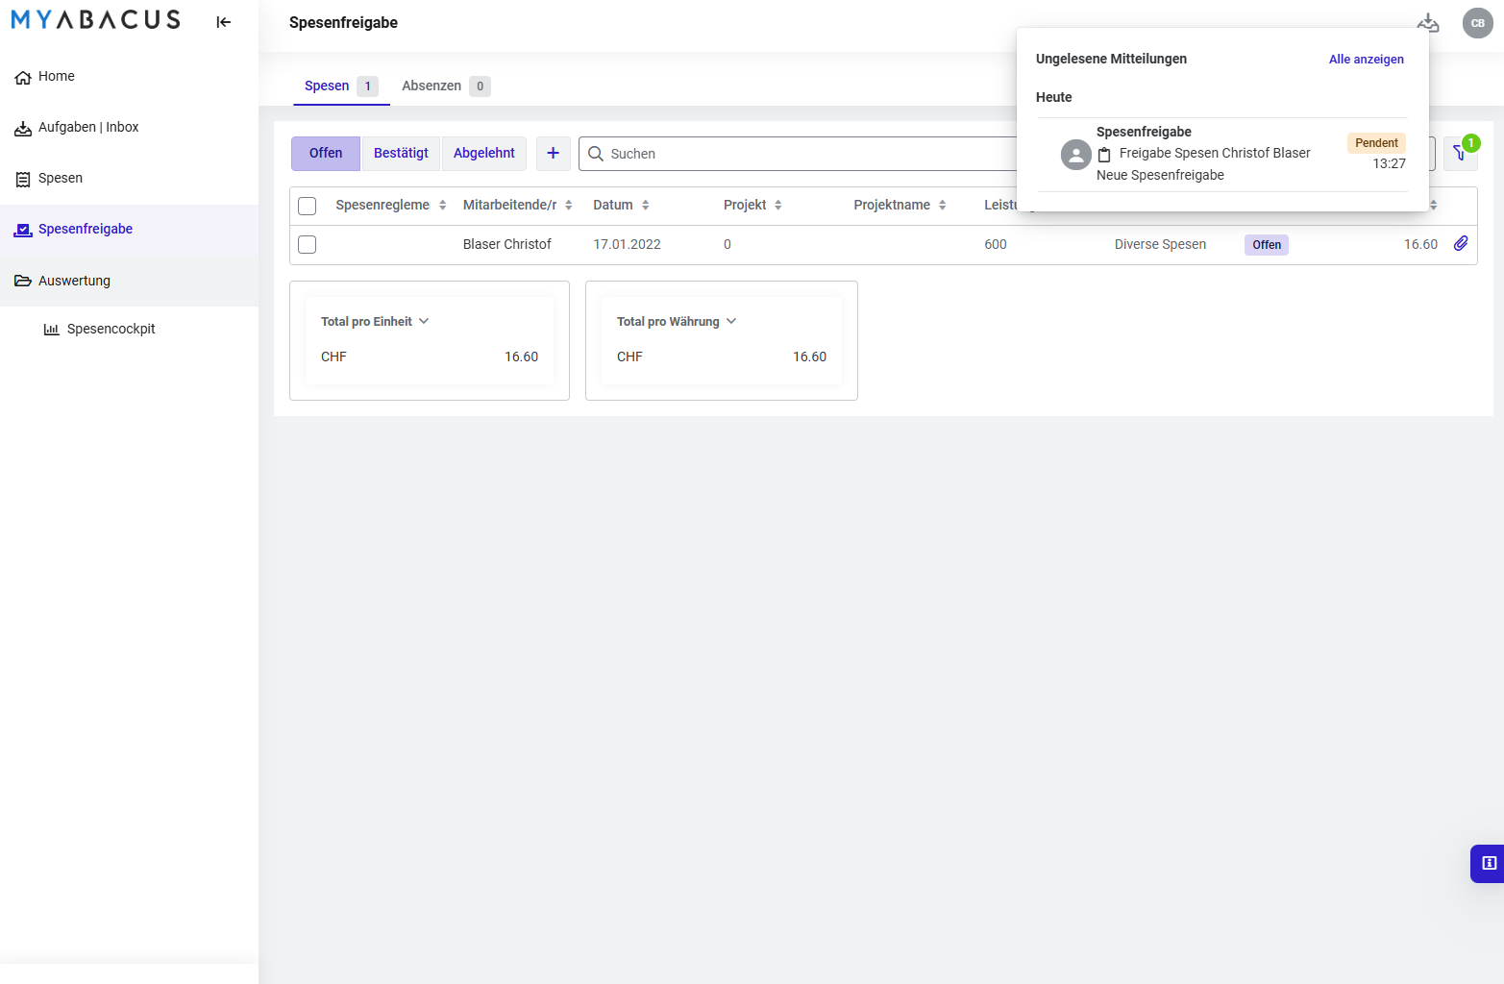Open the Freigabe Spesen Christof Blaser notification

coord(1215,154)
